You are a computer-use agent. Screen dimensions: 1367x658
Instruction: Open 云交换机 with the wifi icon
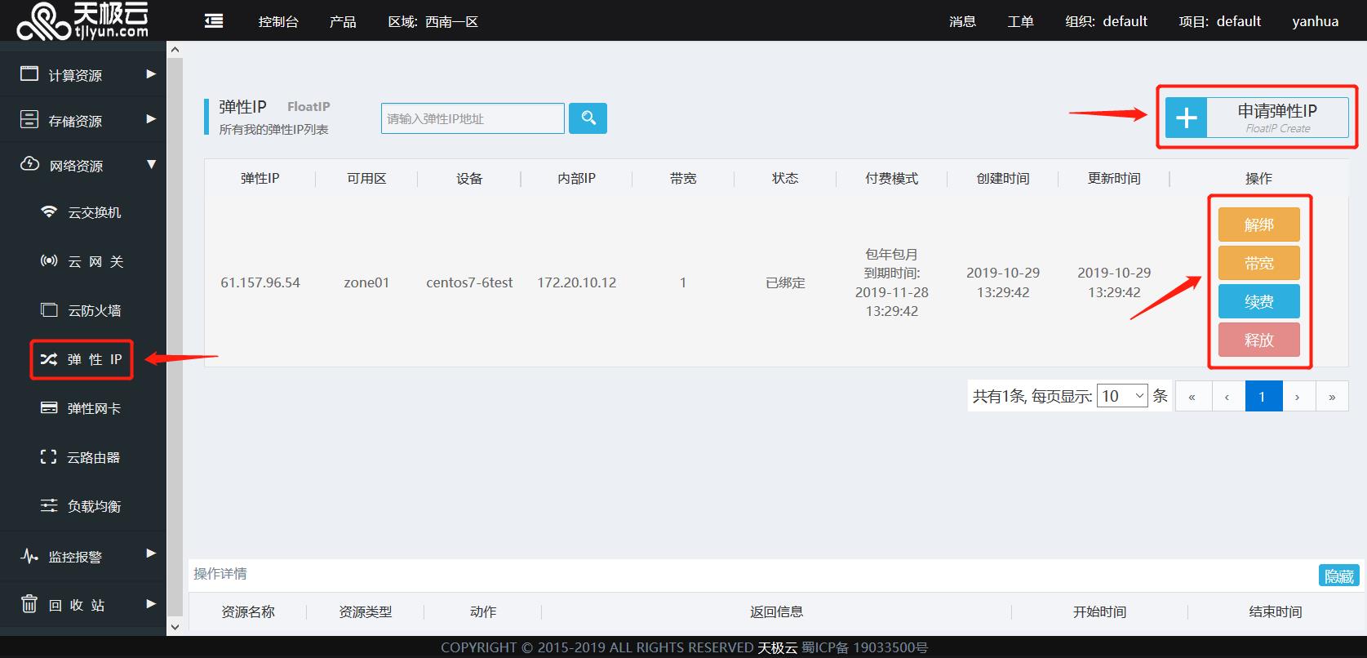(x=82, y=212)
